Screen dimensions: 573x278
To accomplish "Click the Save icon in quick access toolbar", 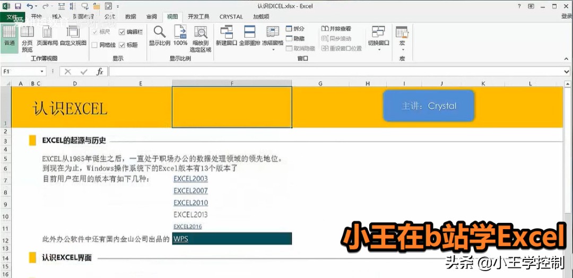I will (18, 6).
